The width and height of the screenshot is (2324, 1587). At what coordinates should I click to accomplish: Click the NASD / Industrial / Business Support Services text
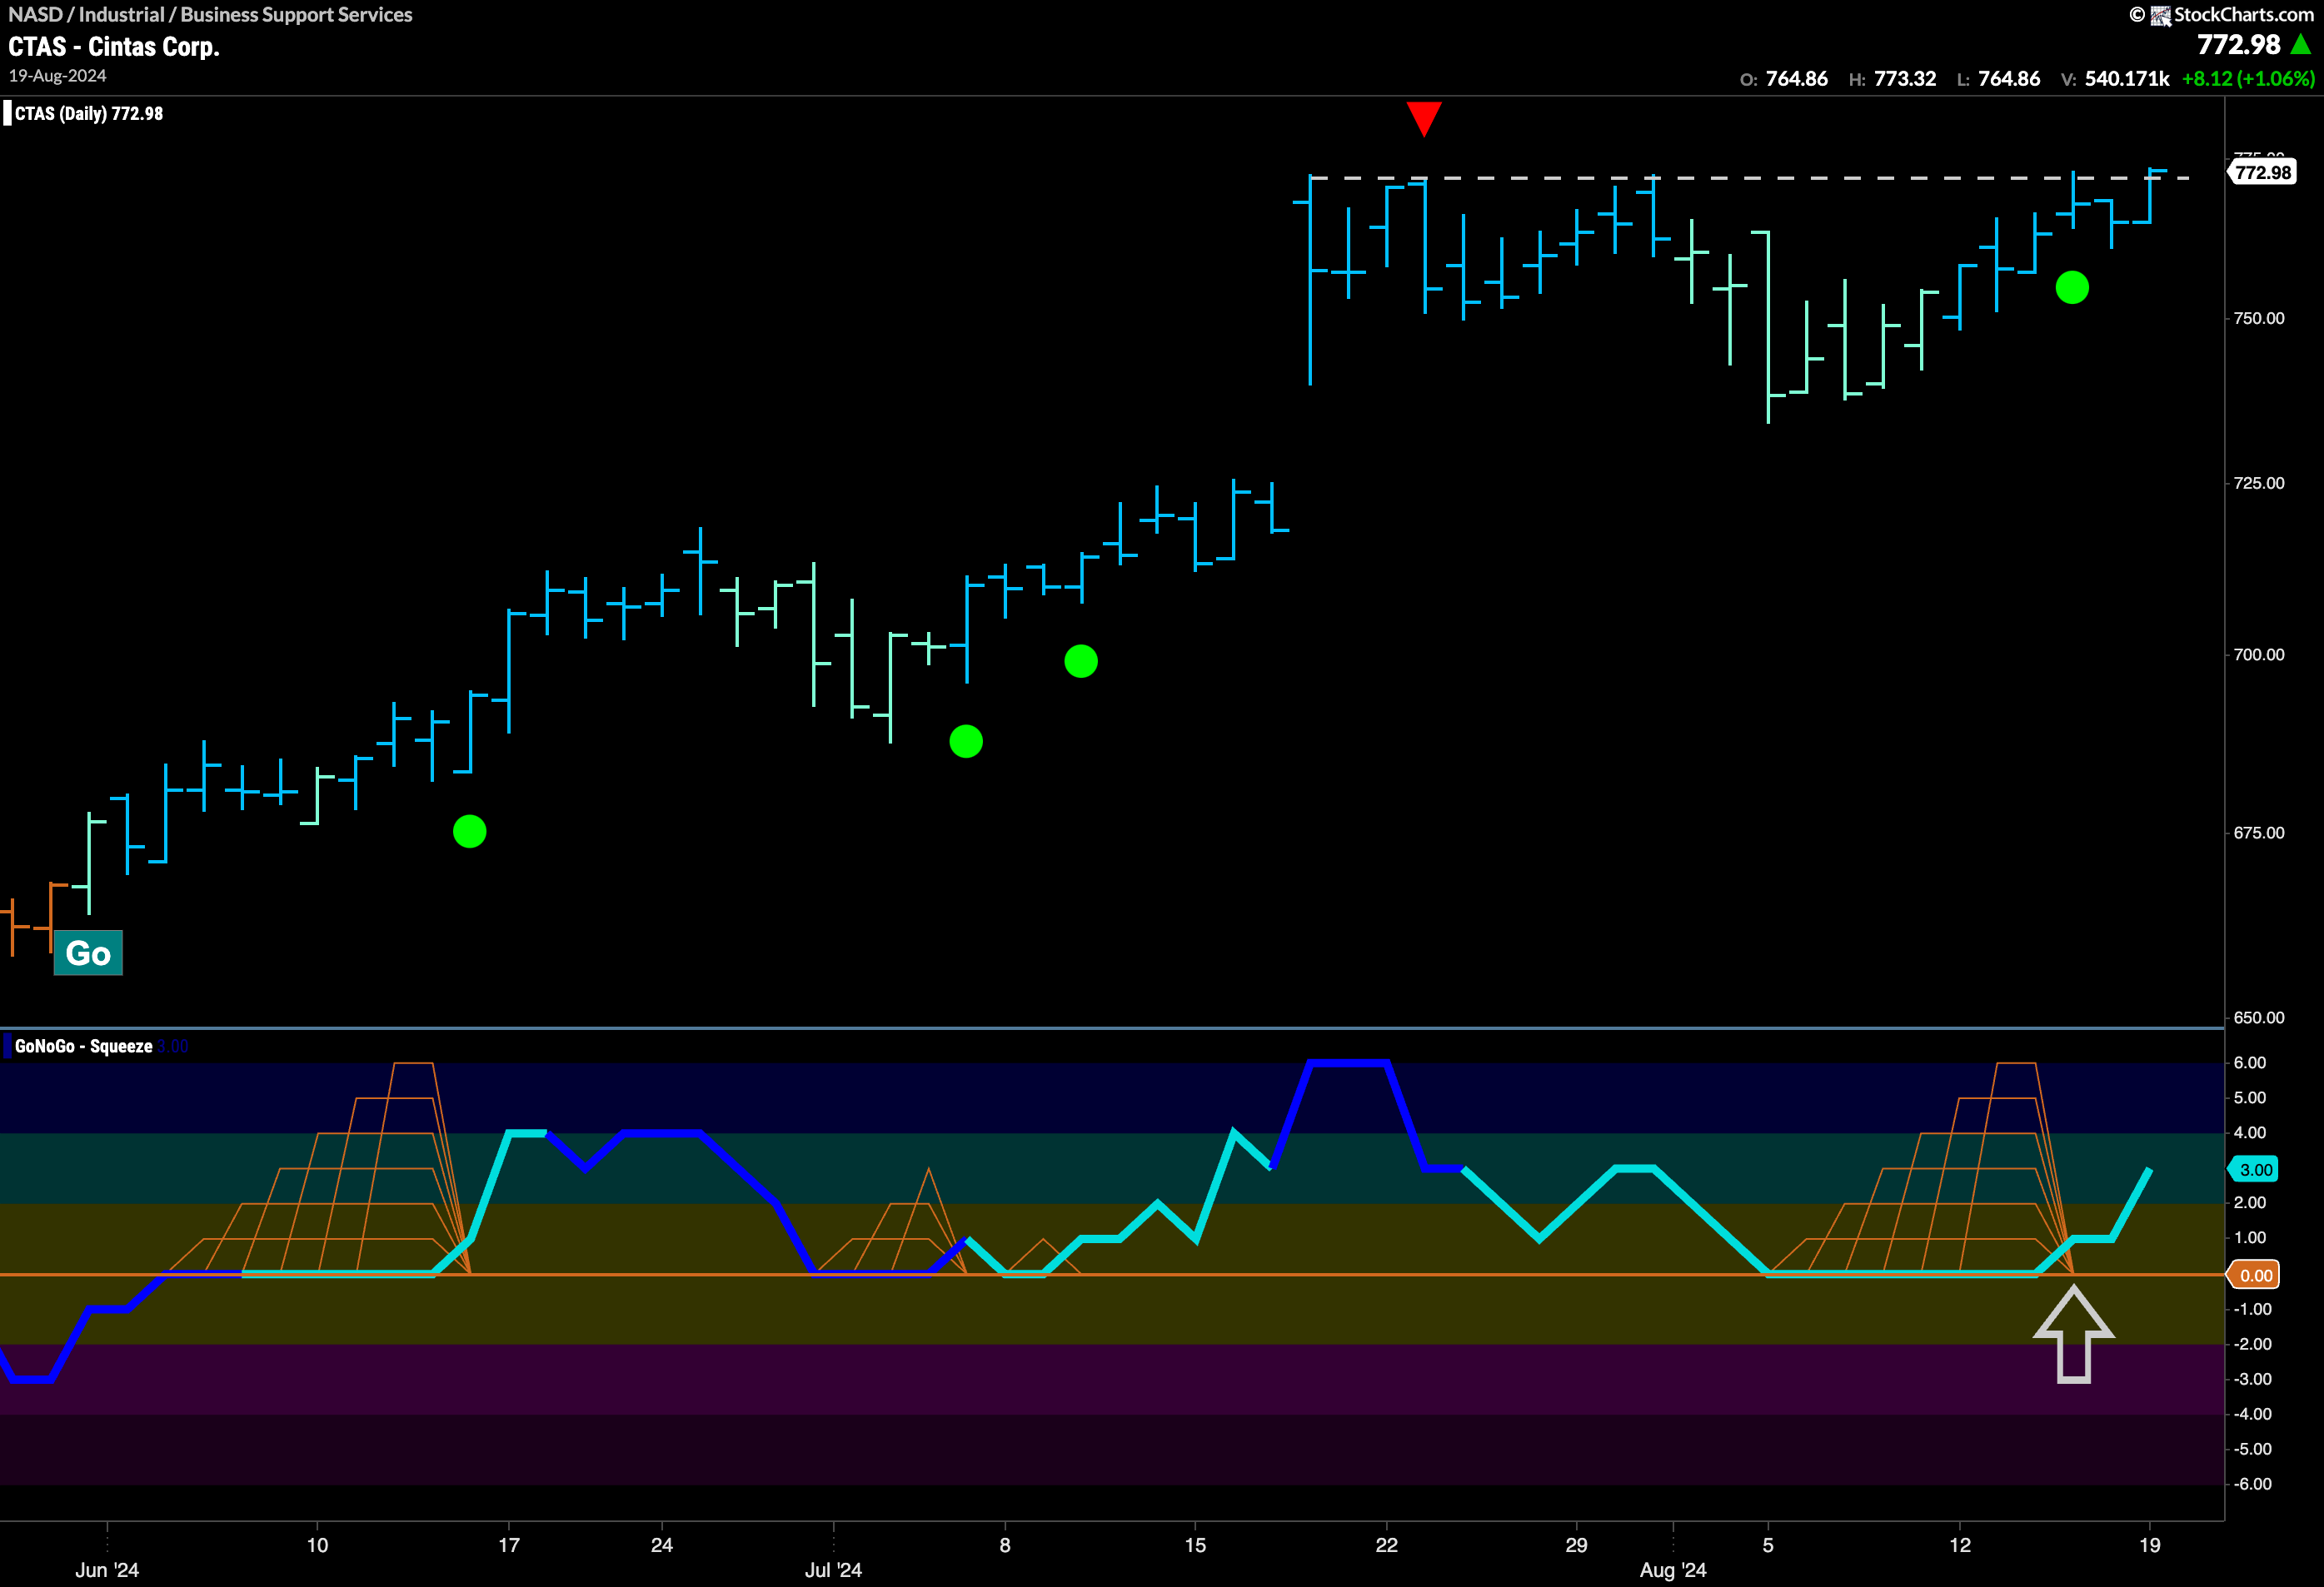pyautogui.click(x=210, y=14)
